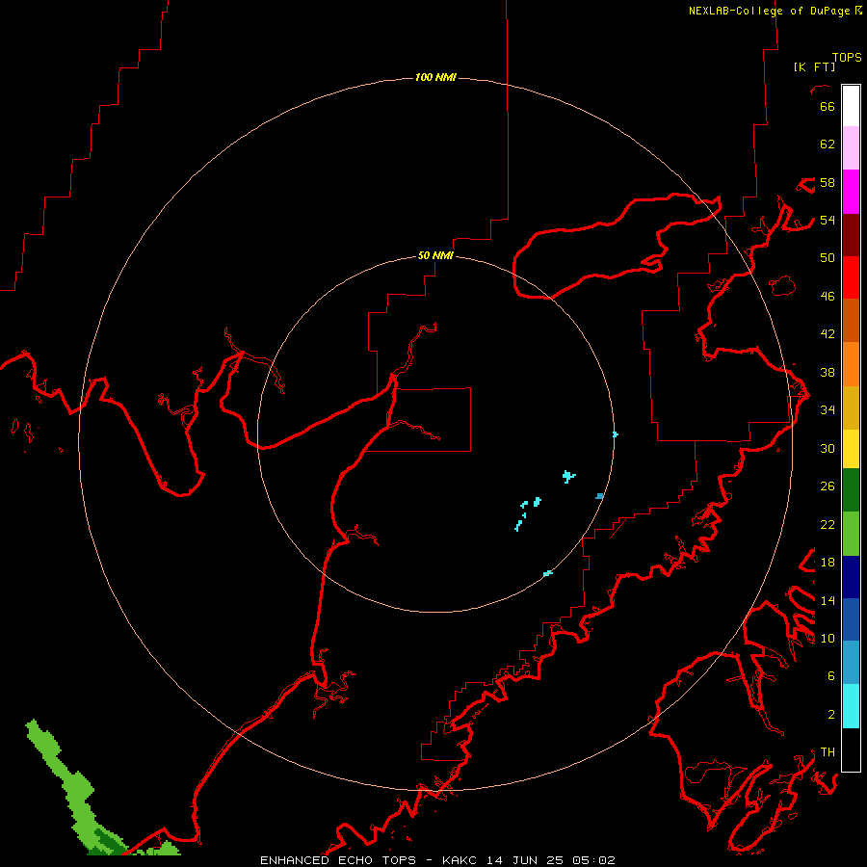Click the large green echo area at lower left
This screenshot has height=867, width=867.
click(x=80, y=792)
